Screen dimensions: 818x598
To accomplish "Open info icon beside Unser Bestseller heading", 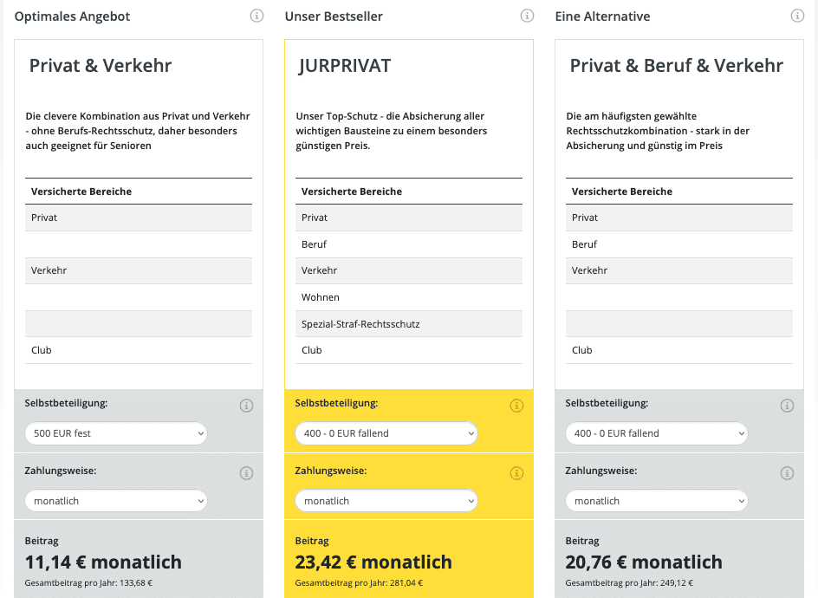I will 527,16.
